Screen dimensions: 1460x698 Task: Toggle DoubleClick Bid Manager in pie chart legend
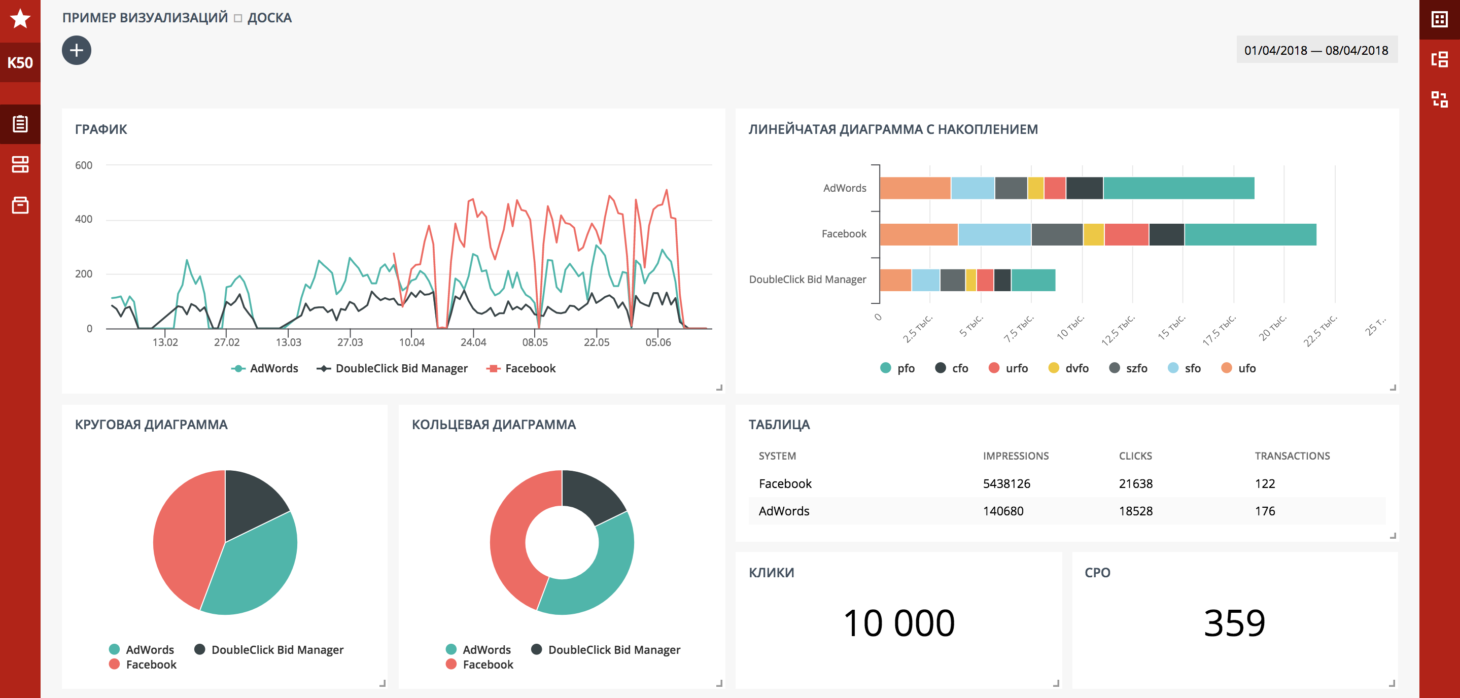coord(269,650)
